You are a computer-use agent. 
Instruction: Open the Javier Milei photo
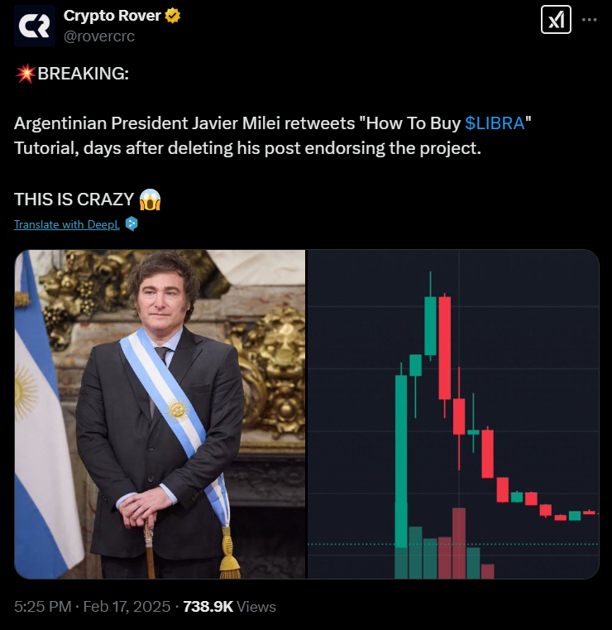coord(160,414)
